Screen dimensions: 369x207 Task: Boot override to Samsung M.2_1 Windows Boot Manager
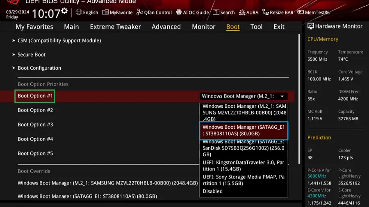coord(107,183)
